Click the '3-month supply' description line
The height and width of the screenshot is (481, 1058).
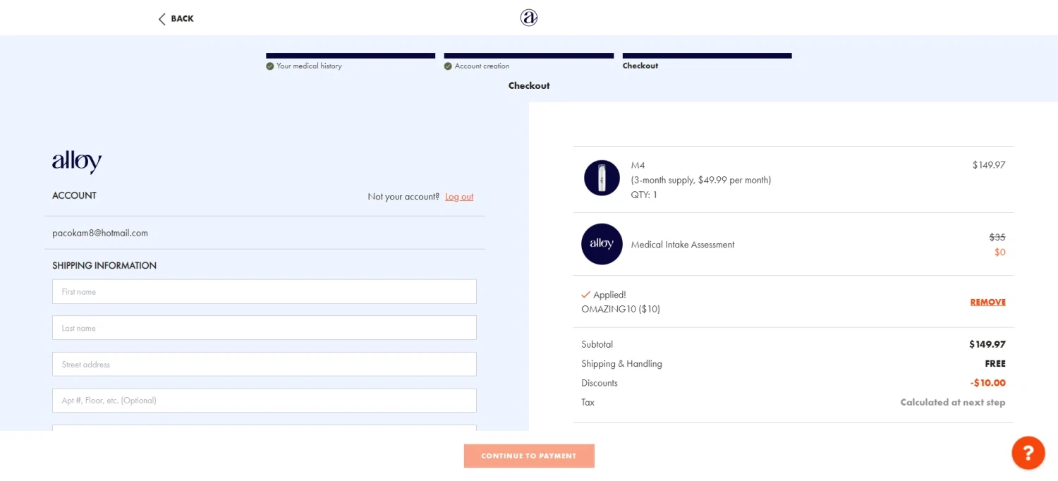pyautogui.click(x=701, y=180)
